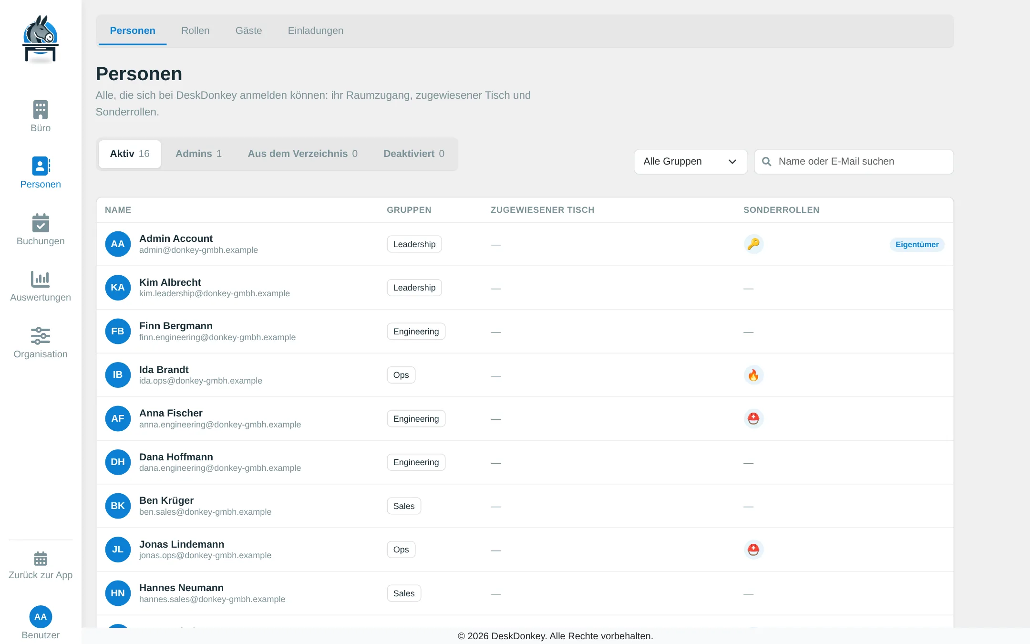Open Anna Fischer's person entry
Image resolution: width=1030 pixels, height=644 pixels.
pos(525,418)
